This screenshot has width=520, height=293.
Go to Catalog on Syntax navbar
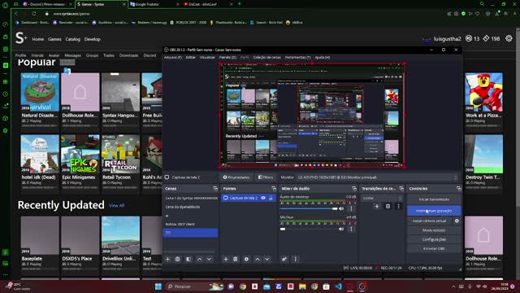coord(72,39)
